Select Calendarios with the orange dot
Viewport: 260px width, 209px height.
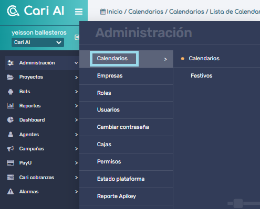click(204, 59)
